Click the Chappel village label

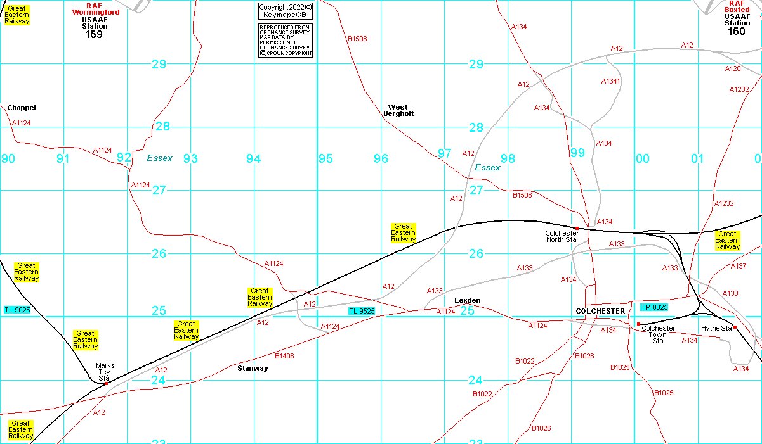(x=22, y=108)
